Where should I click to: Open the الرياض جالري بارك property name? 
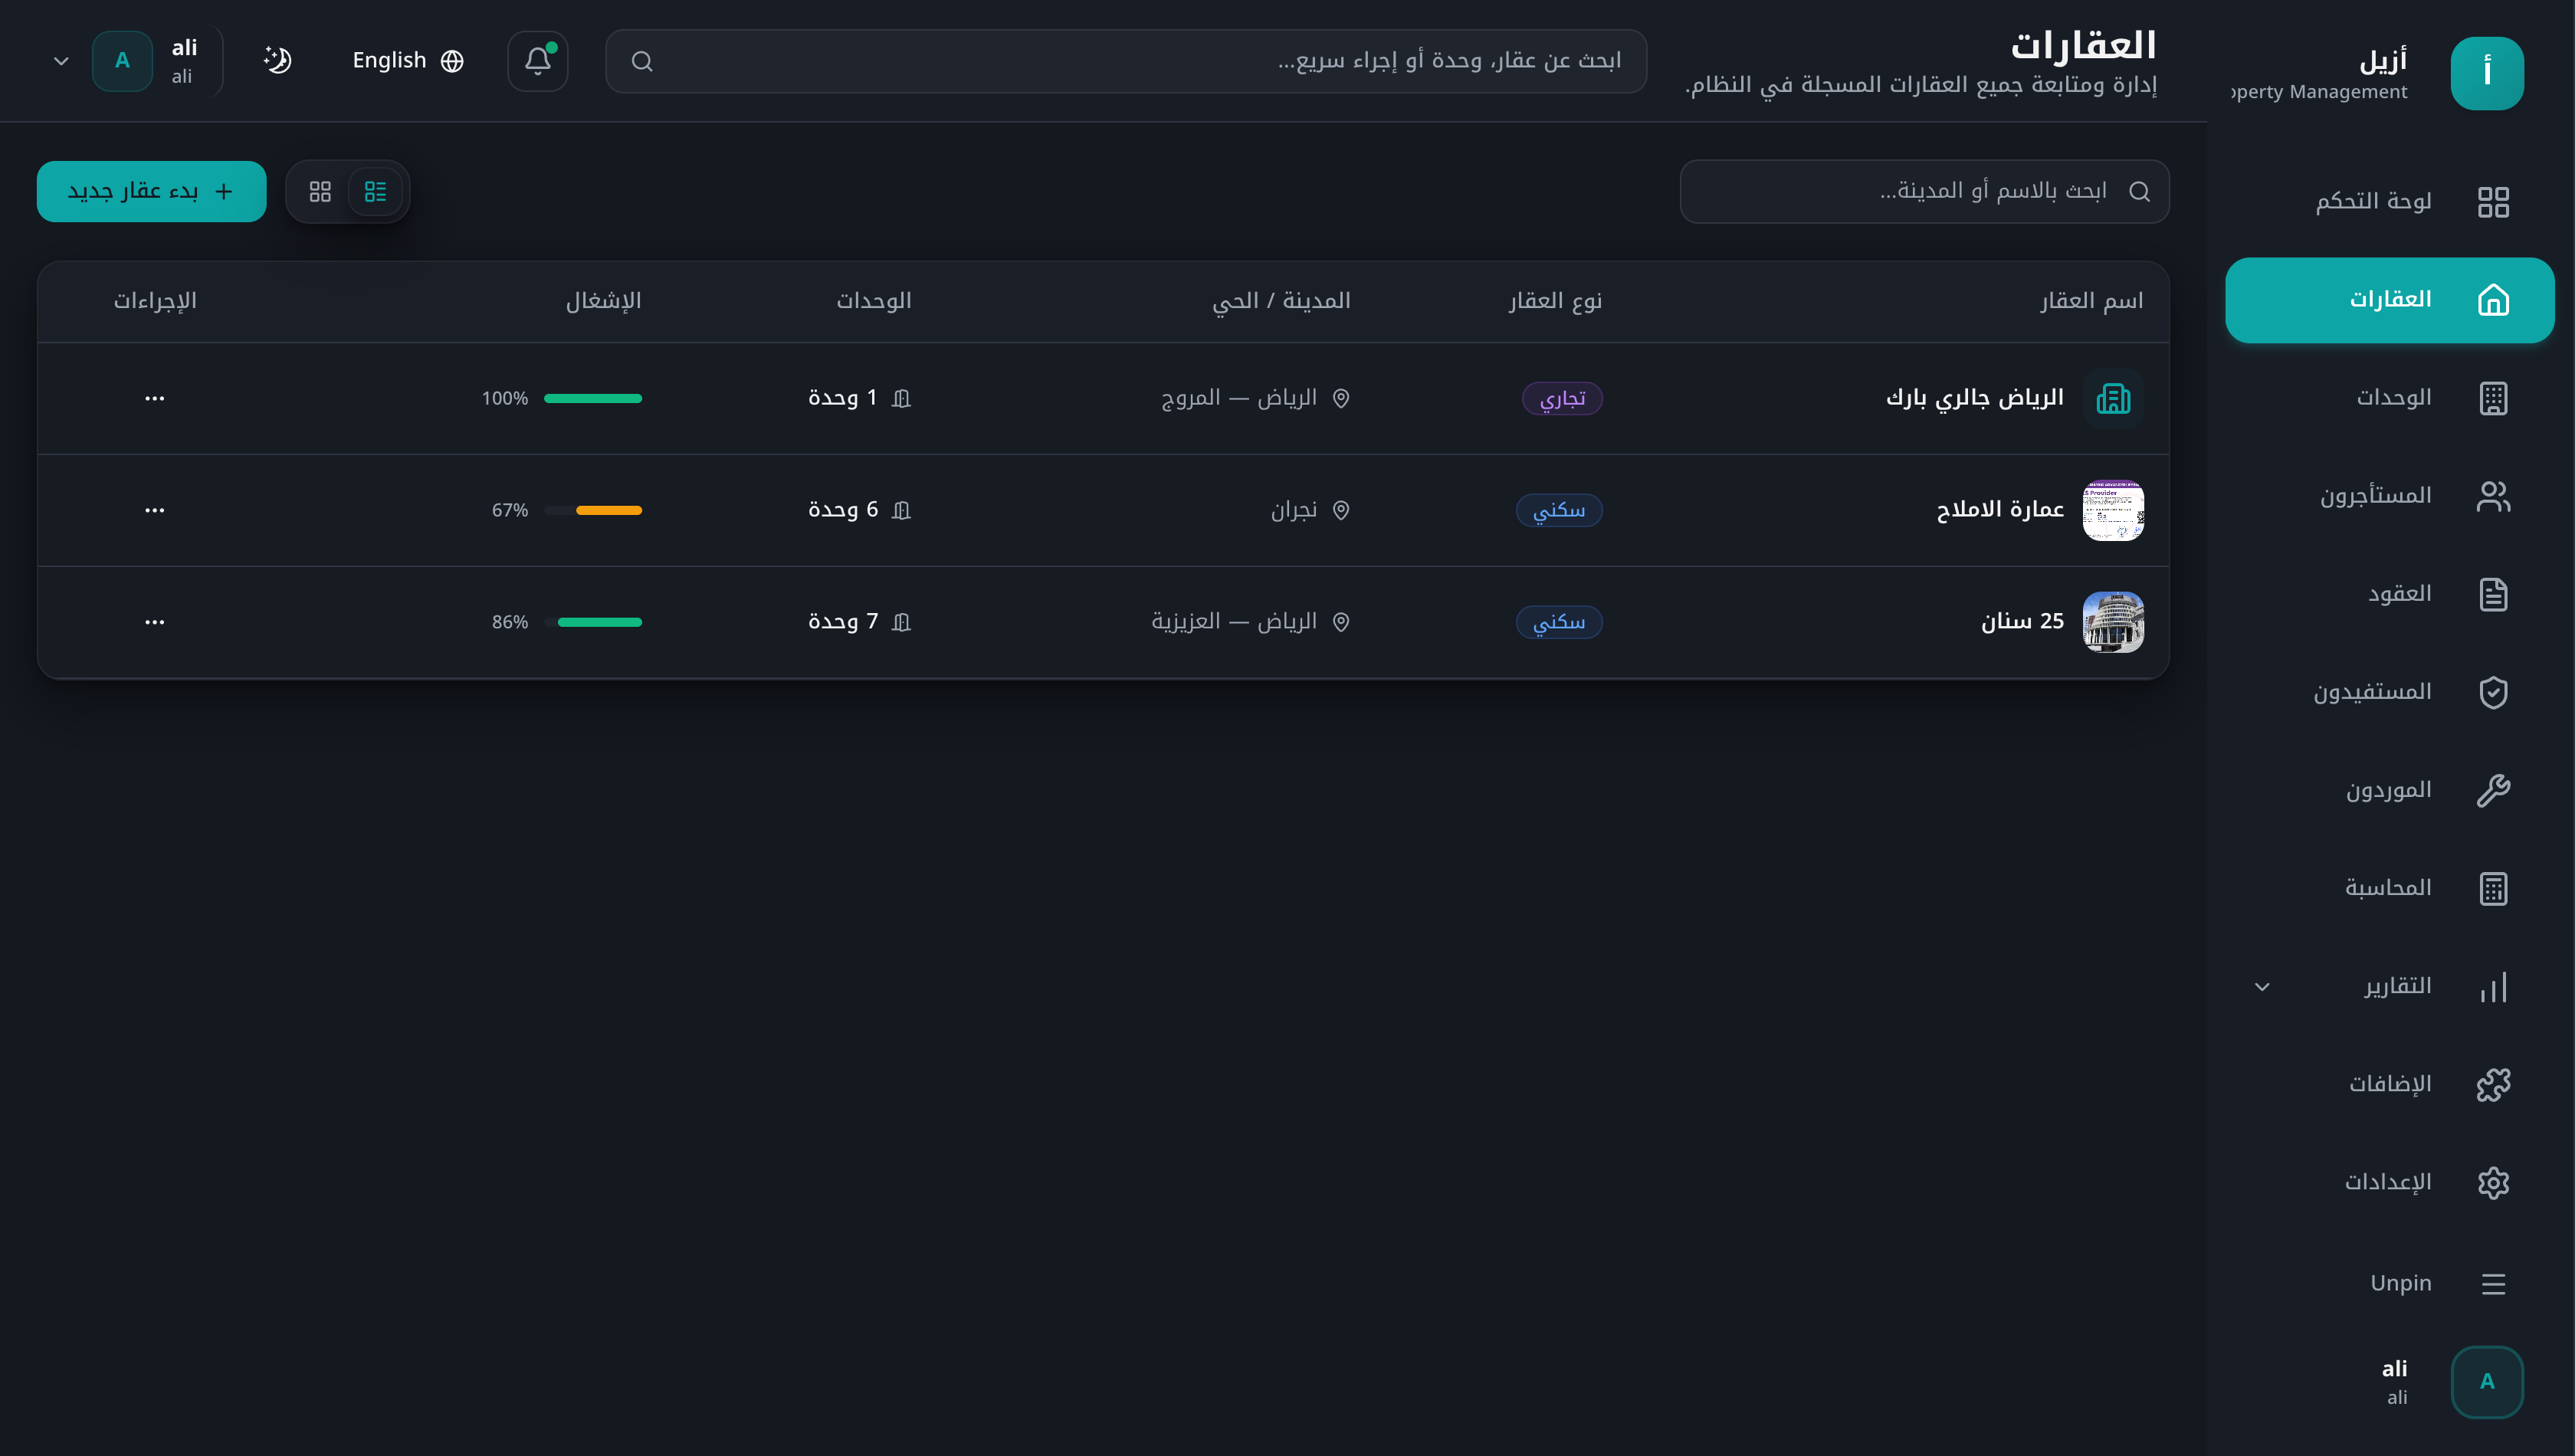pos(1974,398)
